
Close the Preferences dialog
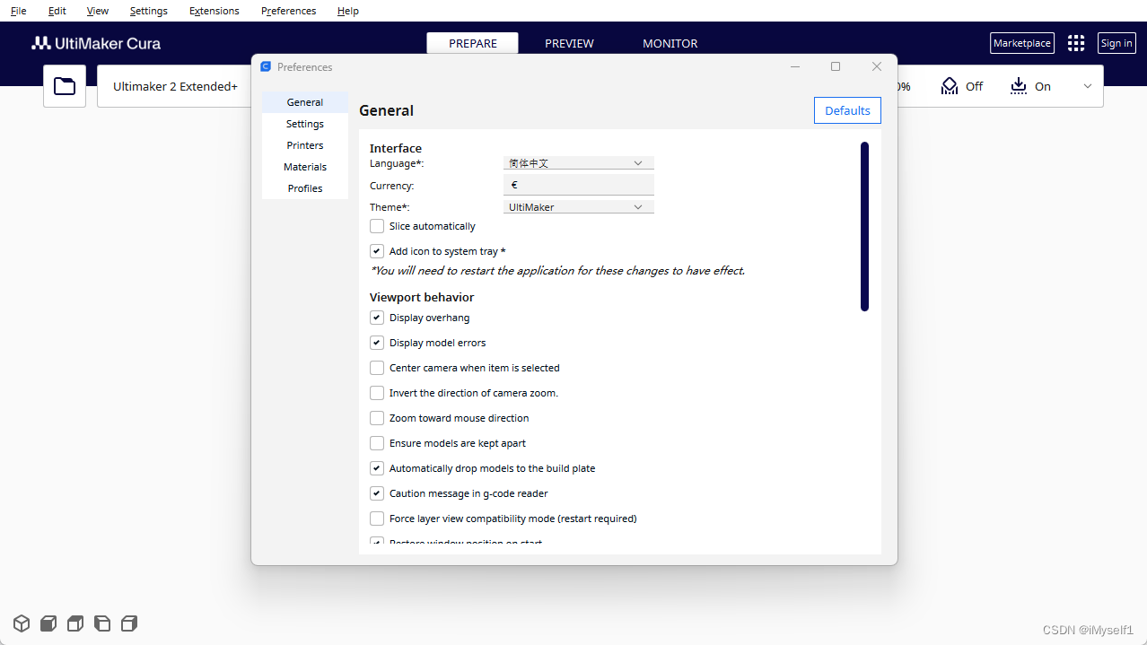(877, 66)
